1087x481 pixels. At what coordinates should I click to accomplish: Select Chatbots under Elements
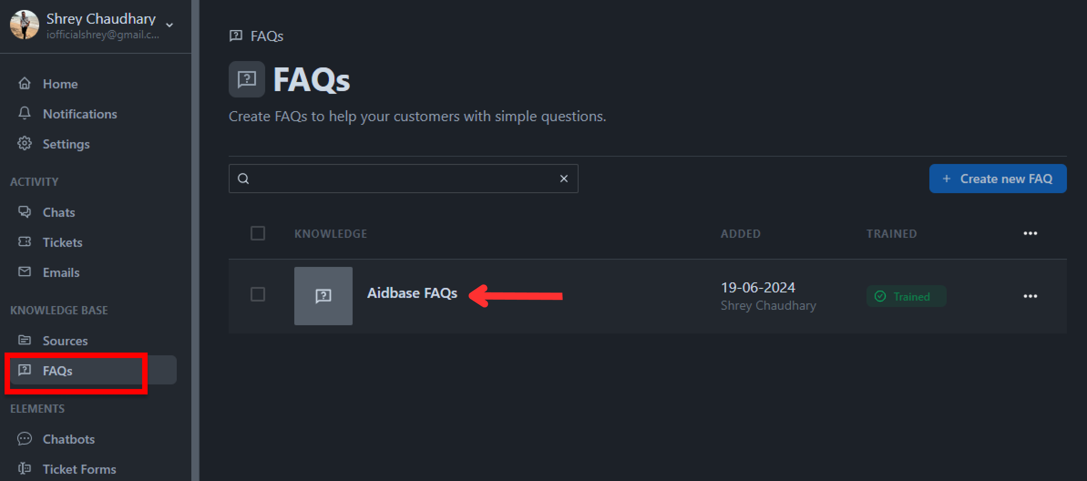click(x=68, y=439)
